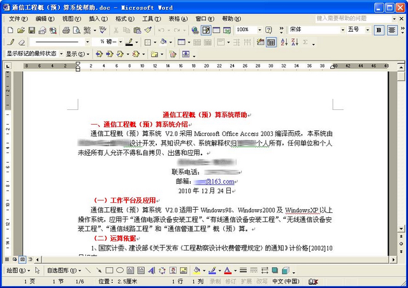The width and height of the screenshot is (408, 288).
Task: Open the 五号 font size dropdown
Action: 367,30
